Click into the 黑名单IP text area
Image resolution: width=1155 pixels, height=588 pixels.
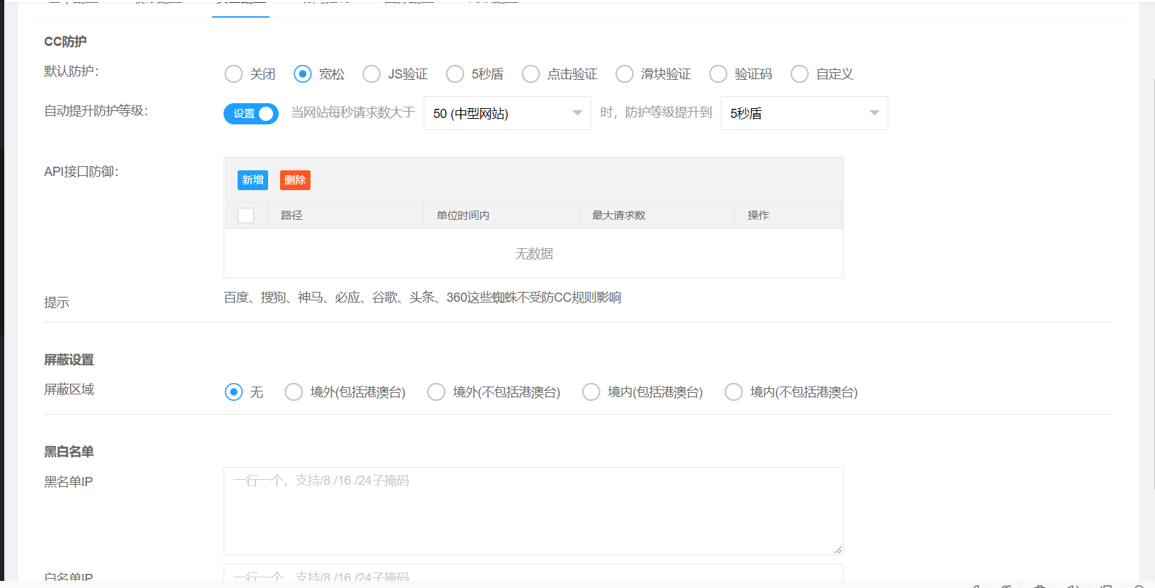point(533,511)
